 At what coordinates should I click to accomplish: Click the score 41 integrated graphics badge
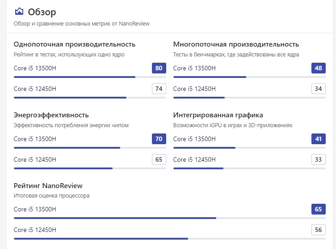(x=319, y=139)
